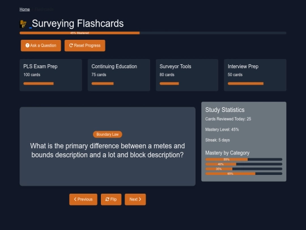306x230 pixels.
Task: Click the Streak: 5 days text
Action: [x=218, y=140]
